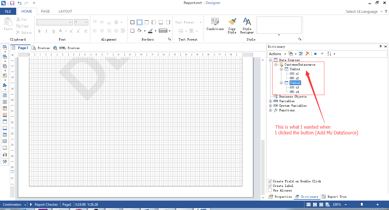Click the Copy Style tool
The width and height of the screenshot is (389, 210).
tap(232, 26)
